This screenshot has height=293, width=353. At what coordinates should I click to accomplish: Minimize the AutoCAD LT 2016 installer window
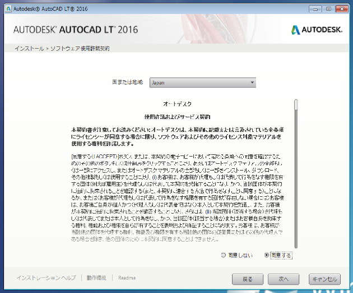315,9
